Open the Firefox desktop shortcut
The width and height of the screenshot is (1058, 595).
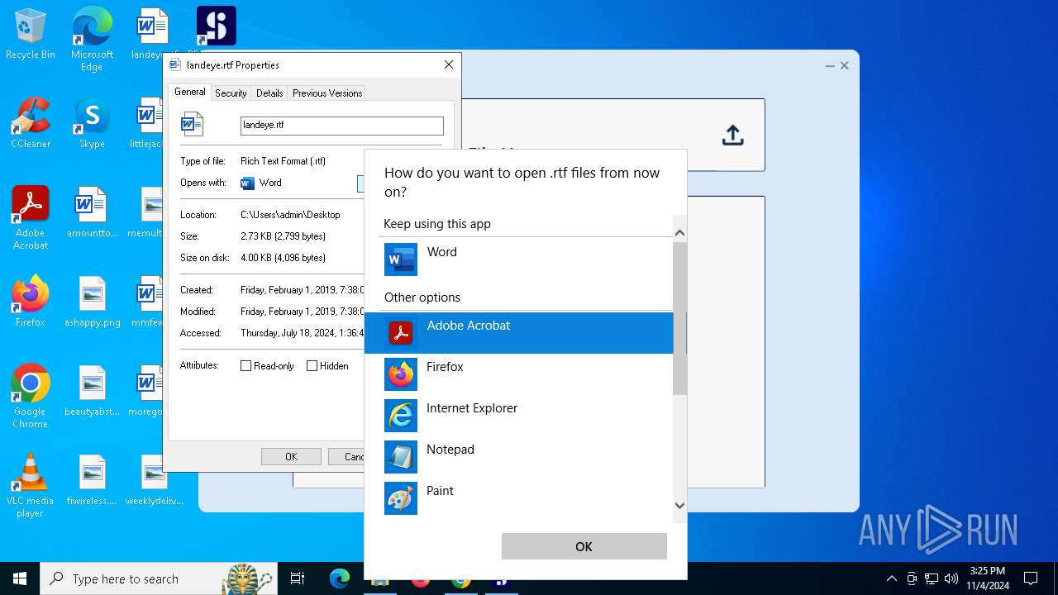[31, 302]
